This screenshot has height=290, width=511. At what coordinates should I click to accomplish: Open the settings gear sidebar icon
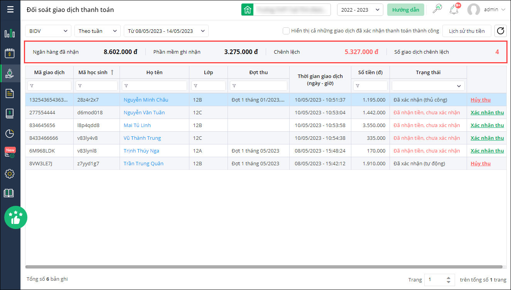click(x=10, y=174)
